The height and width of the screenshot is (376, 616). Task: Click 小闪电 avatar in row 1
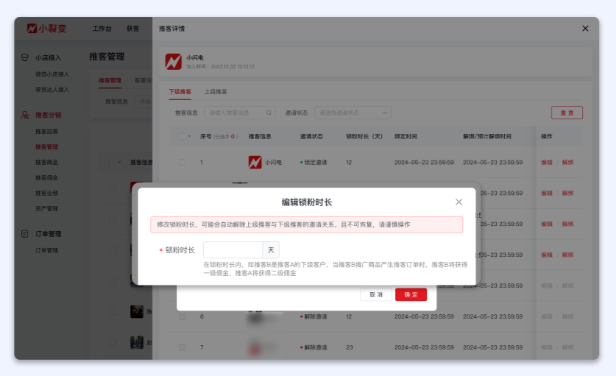click(x=255, y=163)
